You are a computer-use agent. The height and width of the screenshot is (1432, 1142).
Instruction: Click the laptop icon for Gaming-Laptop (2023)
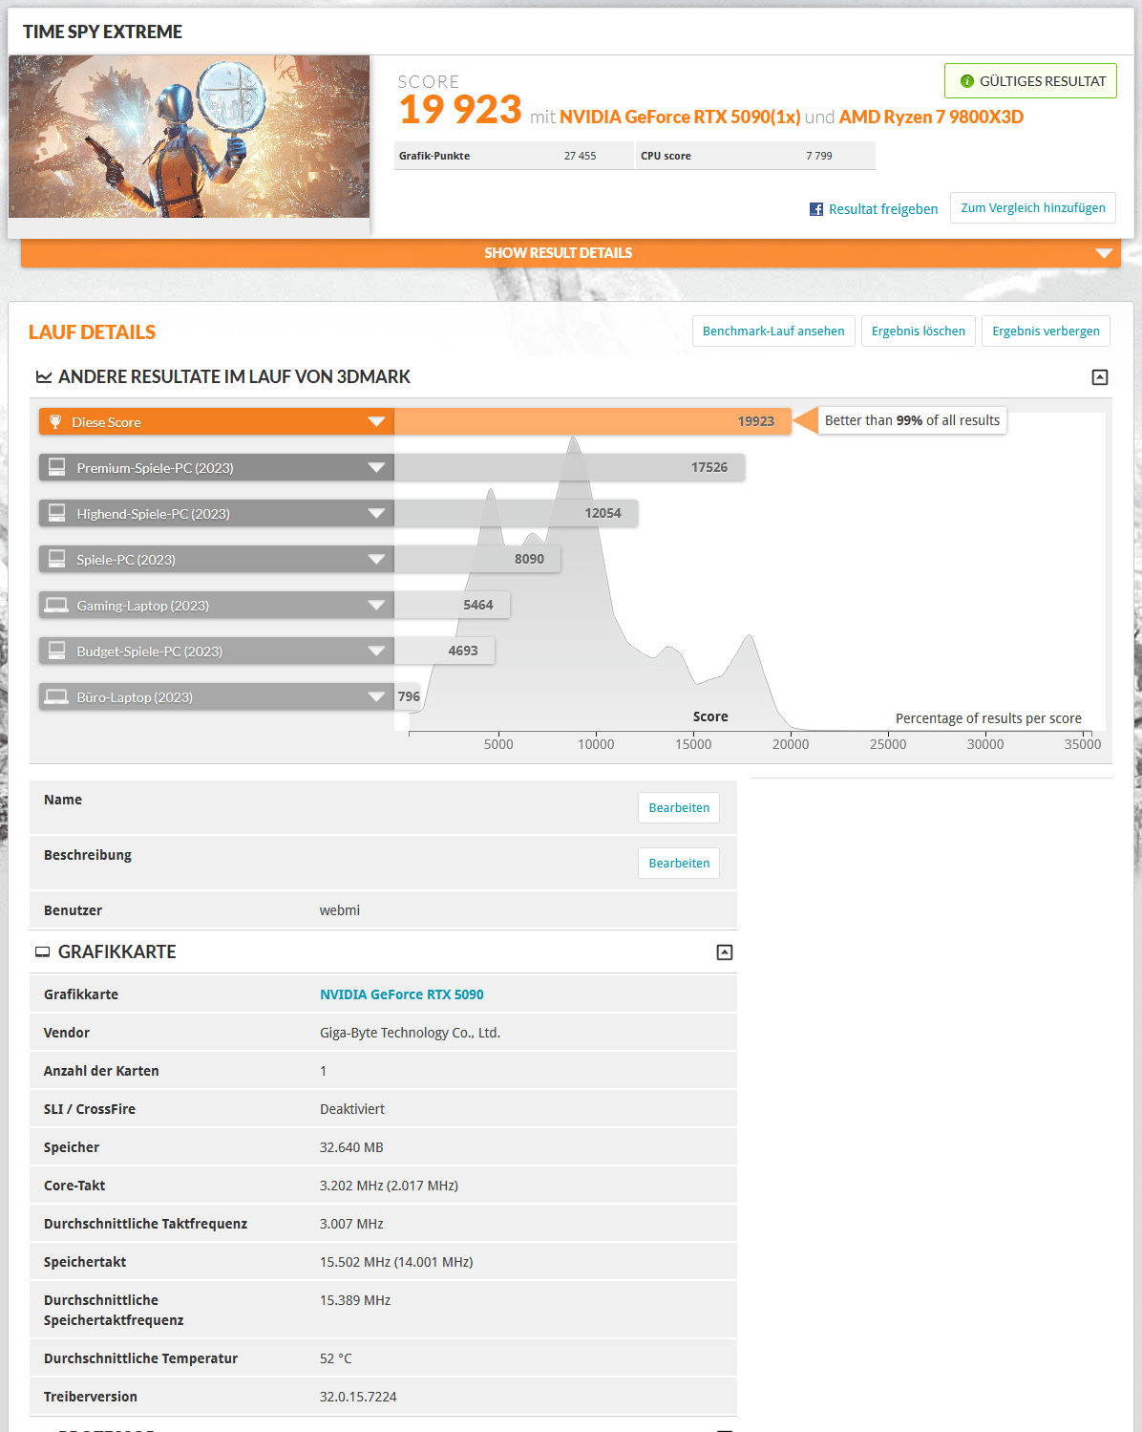coord(57,605)
